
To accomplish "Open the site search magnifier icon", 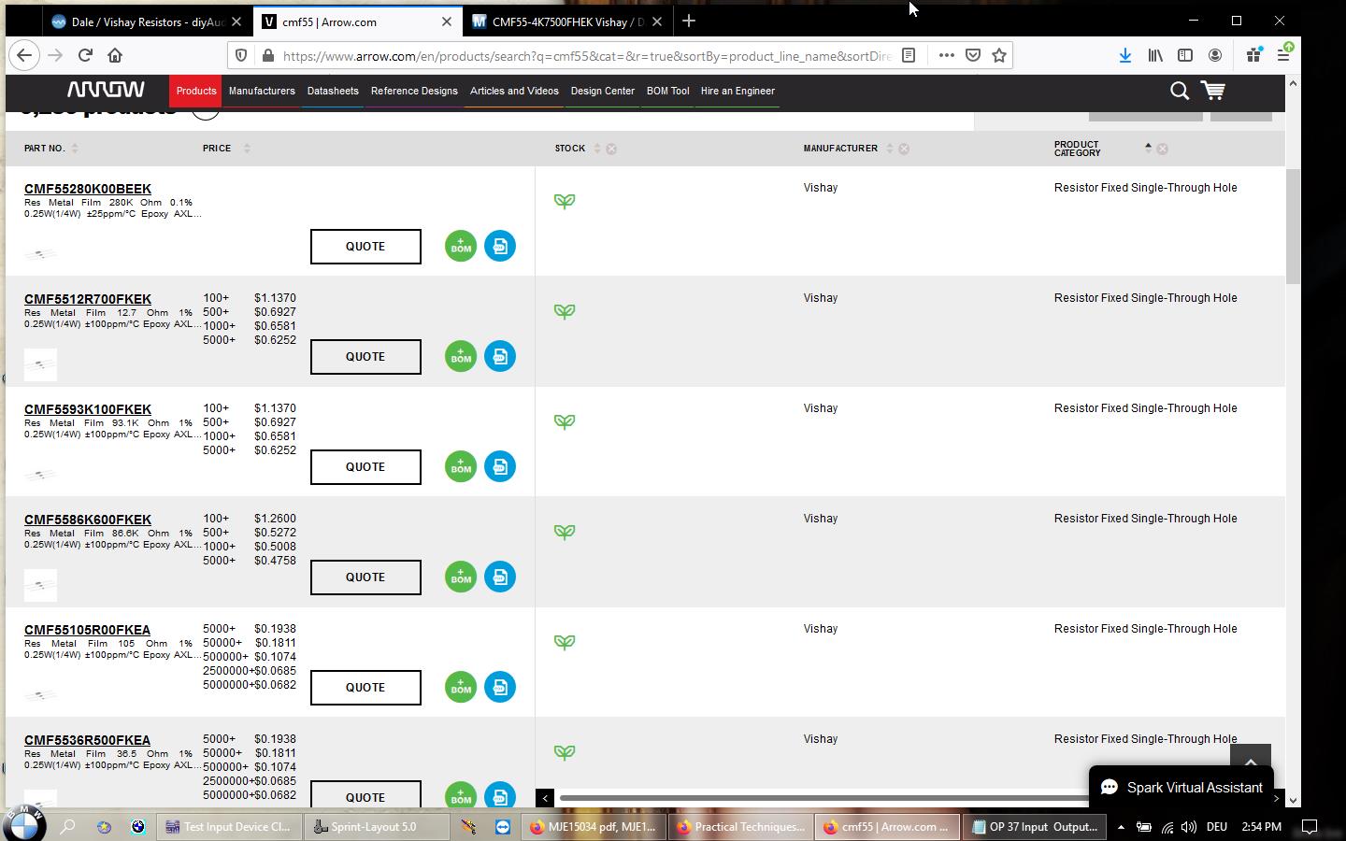I will [x=1180, y=91].
